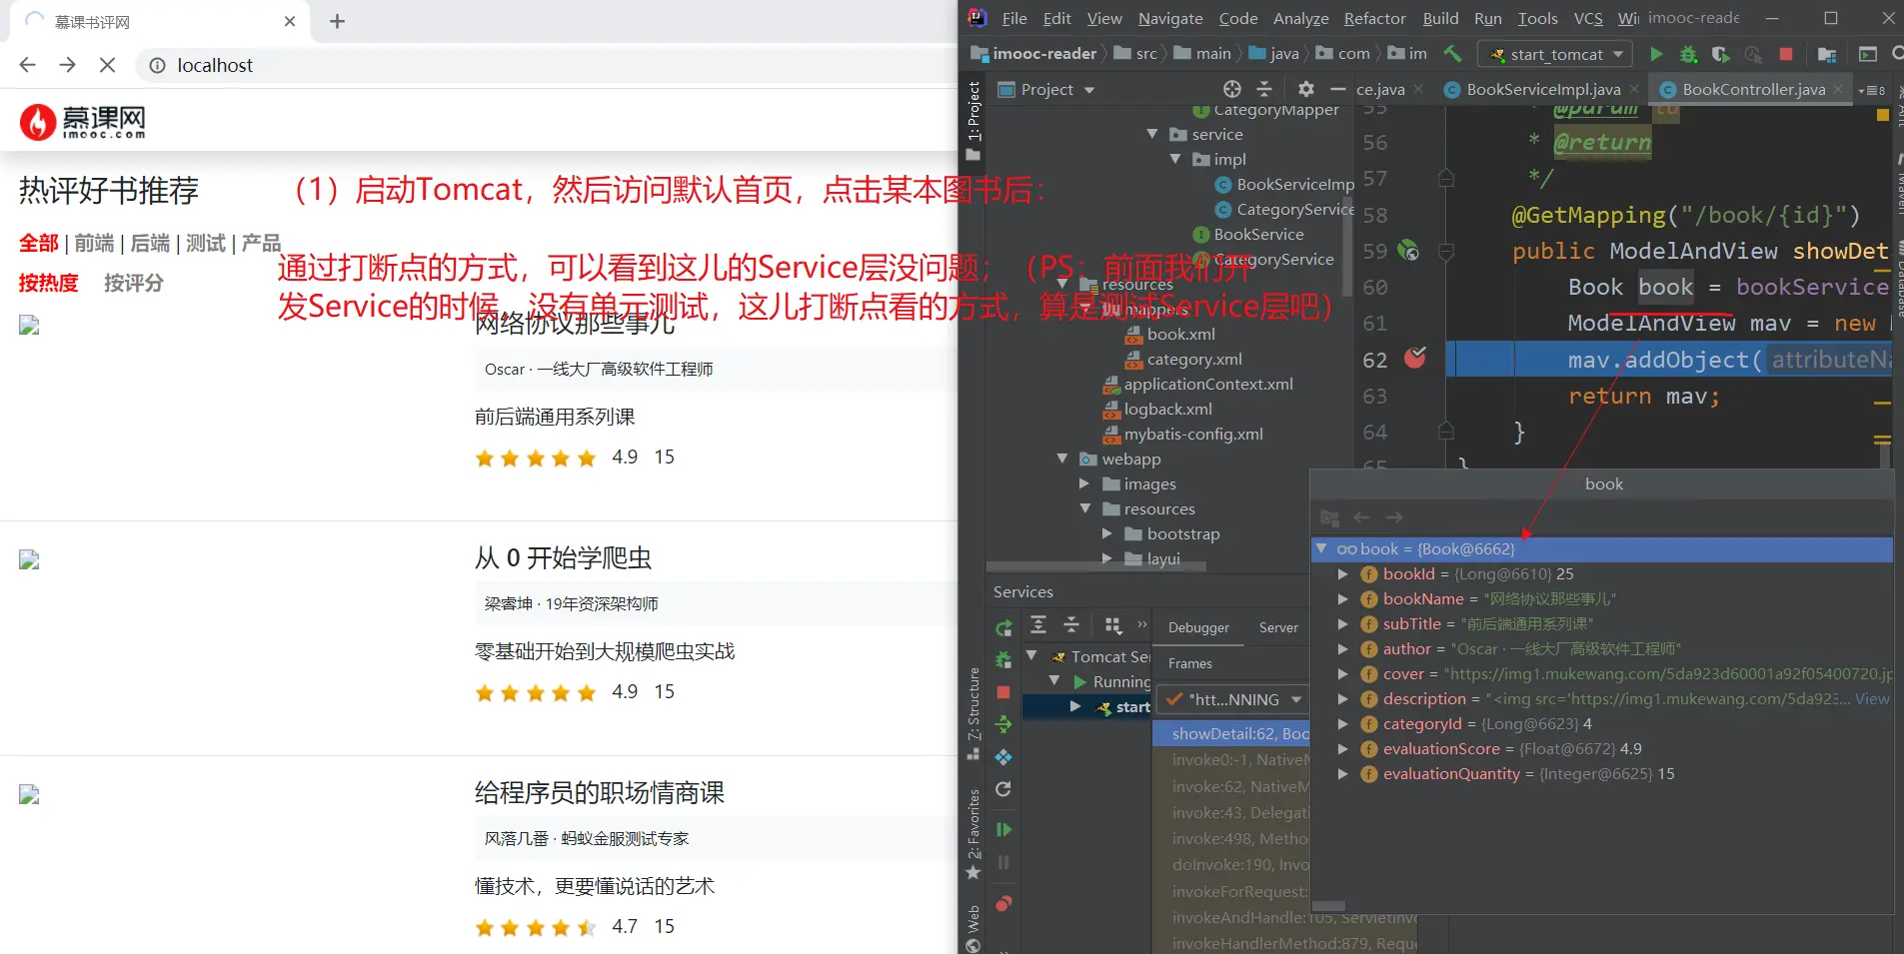Collapse the book = {Book@6662} node
Viewport: 1904px width, 954px height.
[x=1321, y=548]
